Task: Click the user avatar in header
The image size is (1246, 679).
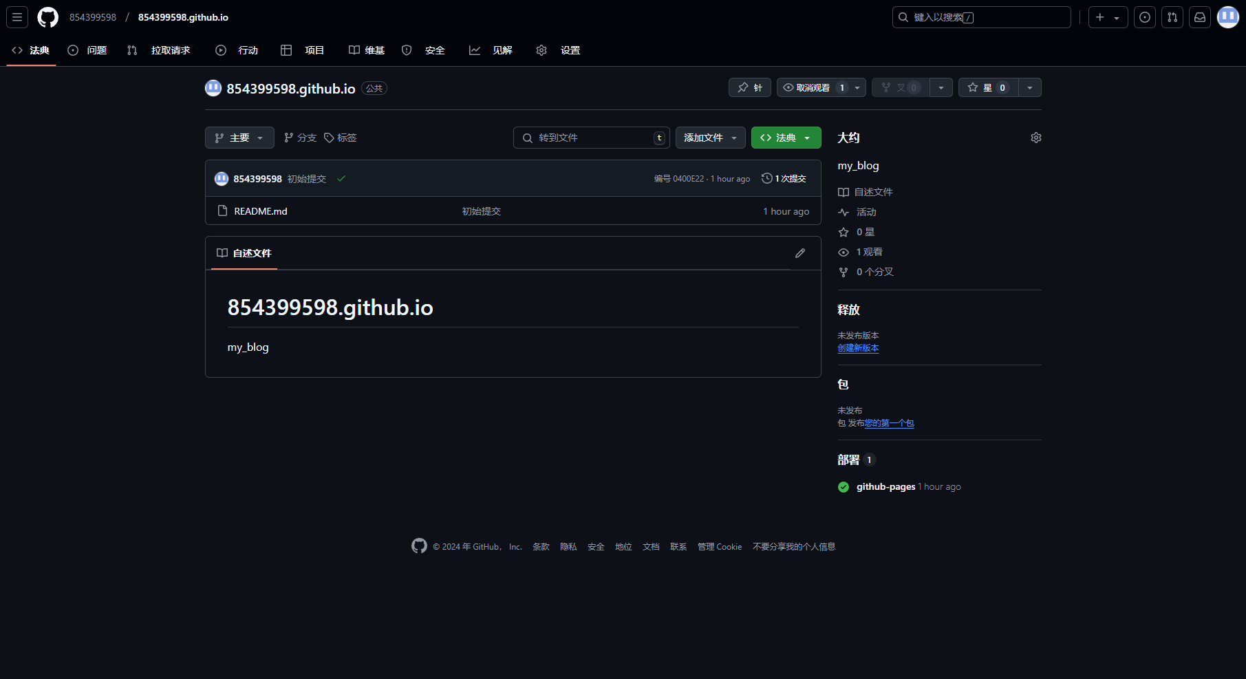Action: (1227, 17)
